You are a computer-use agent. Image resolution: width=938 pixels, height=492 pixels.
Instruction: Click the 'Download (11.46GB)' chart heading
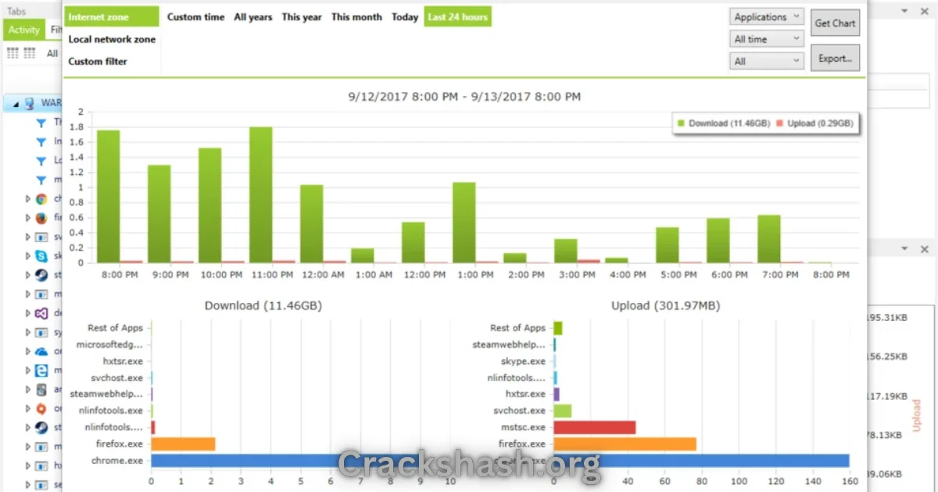pos(263,305)
